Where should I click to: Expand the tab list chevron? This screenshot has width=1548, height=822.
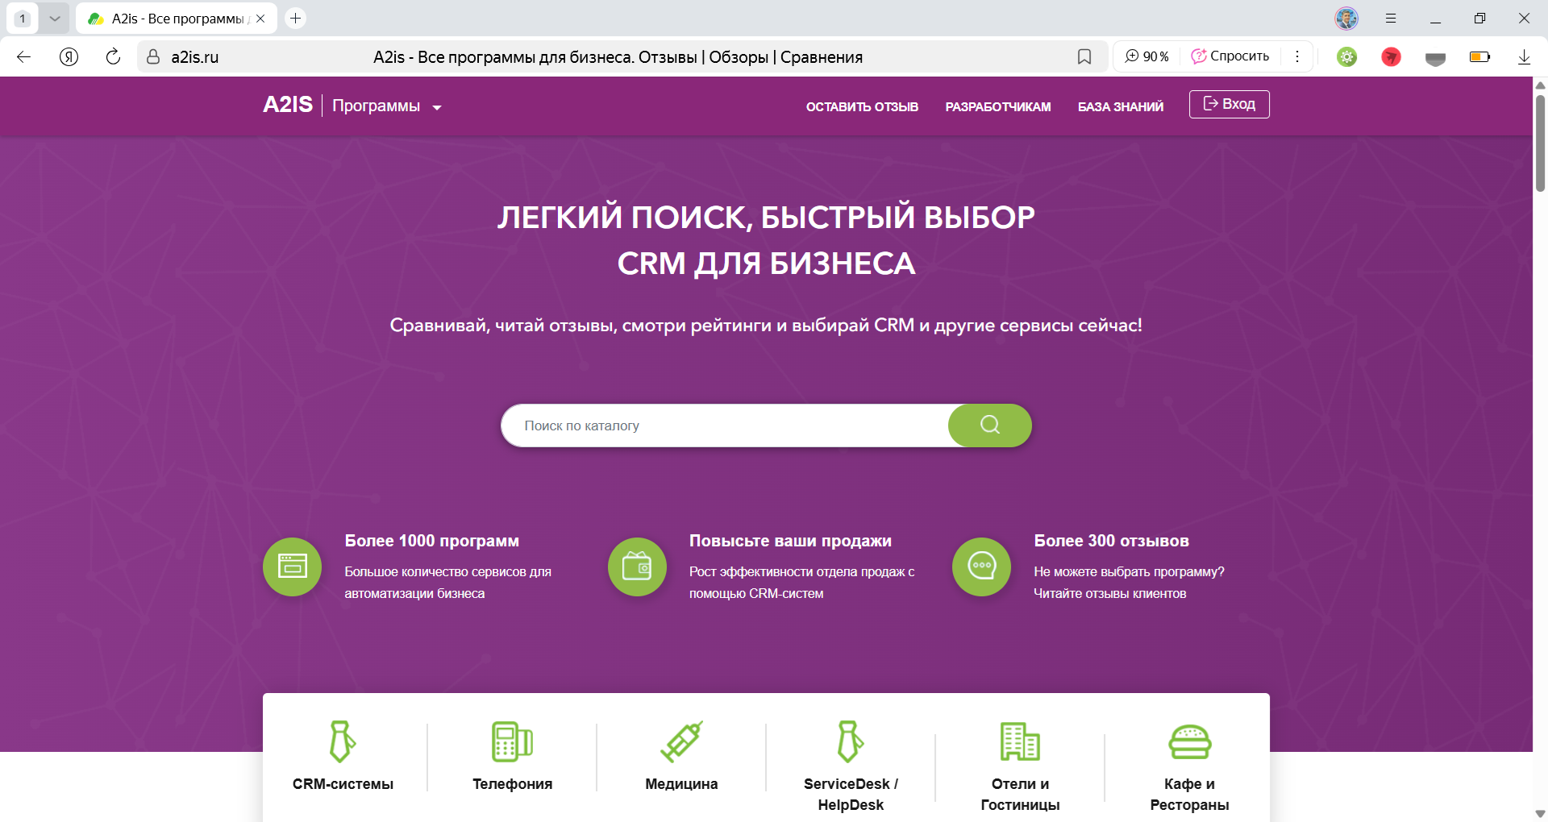(x=54, y=18)
